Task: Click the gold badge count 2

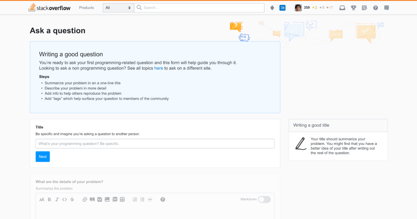Action: (x=315, y=8)
